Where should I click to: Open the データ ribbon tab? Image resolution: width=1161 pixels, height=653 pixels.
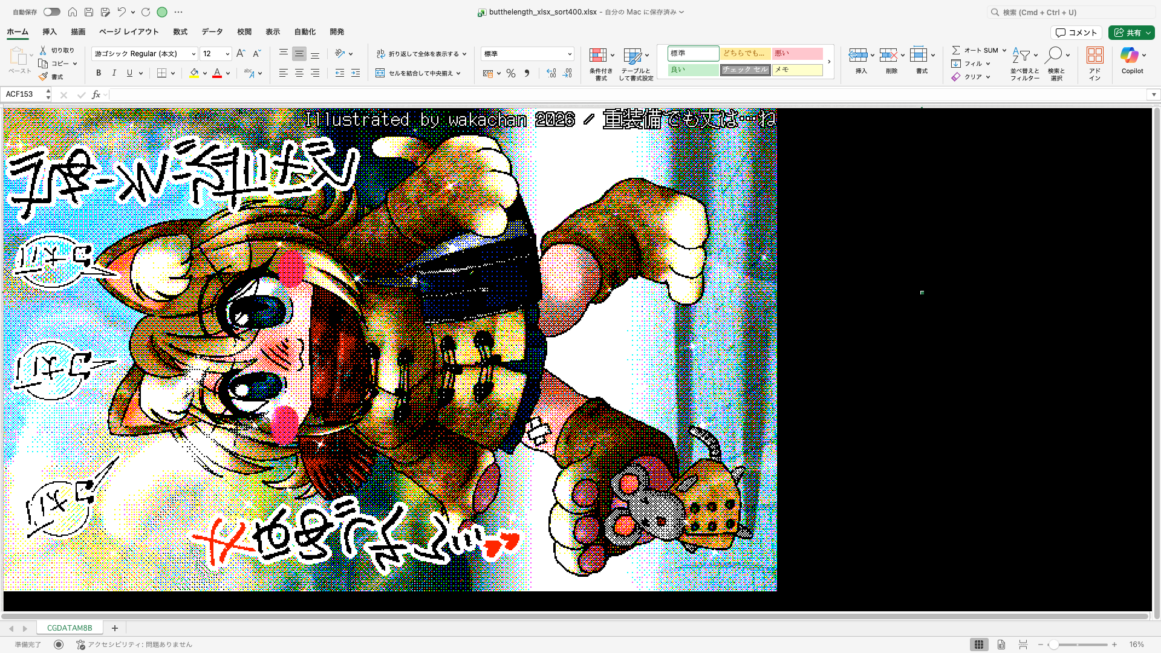click(x=212, y=32)
